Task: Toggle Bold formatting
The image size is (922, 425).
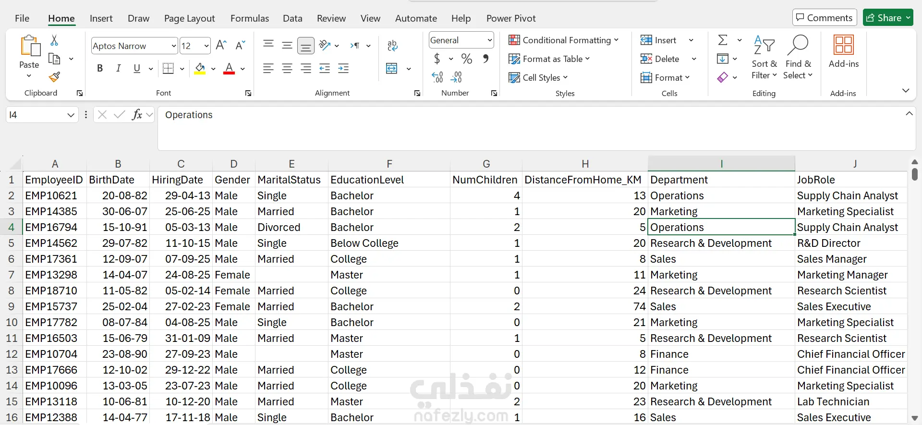Action: [x=100, y=69]
